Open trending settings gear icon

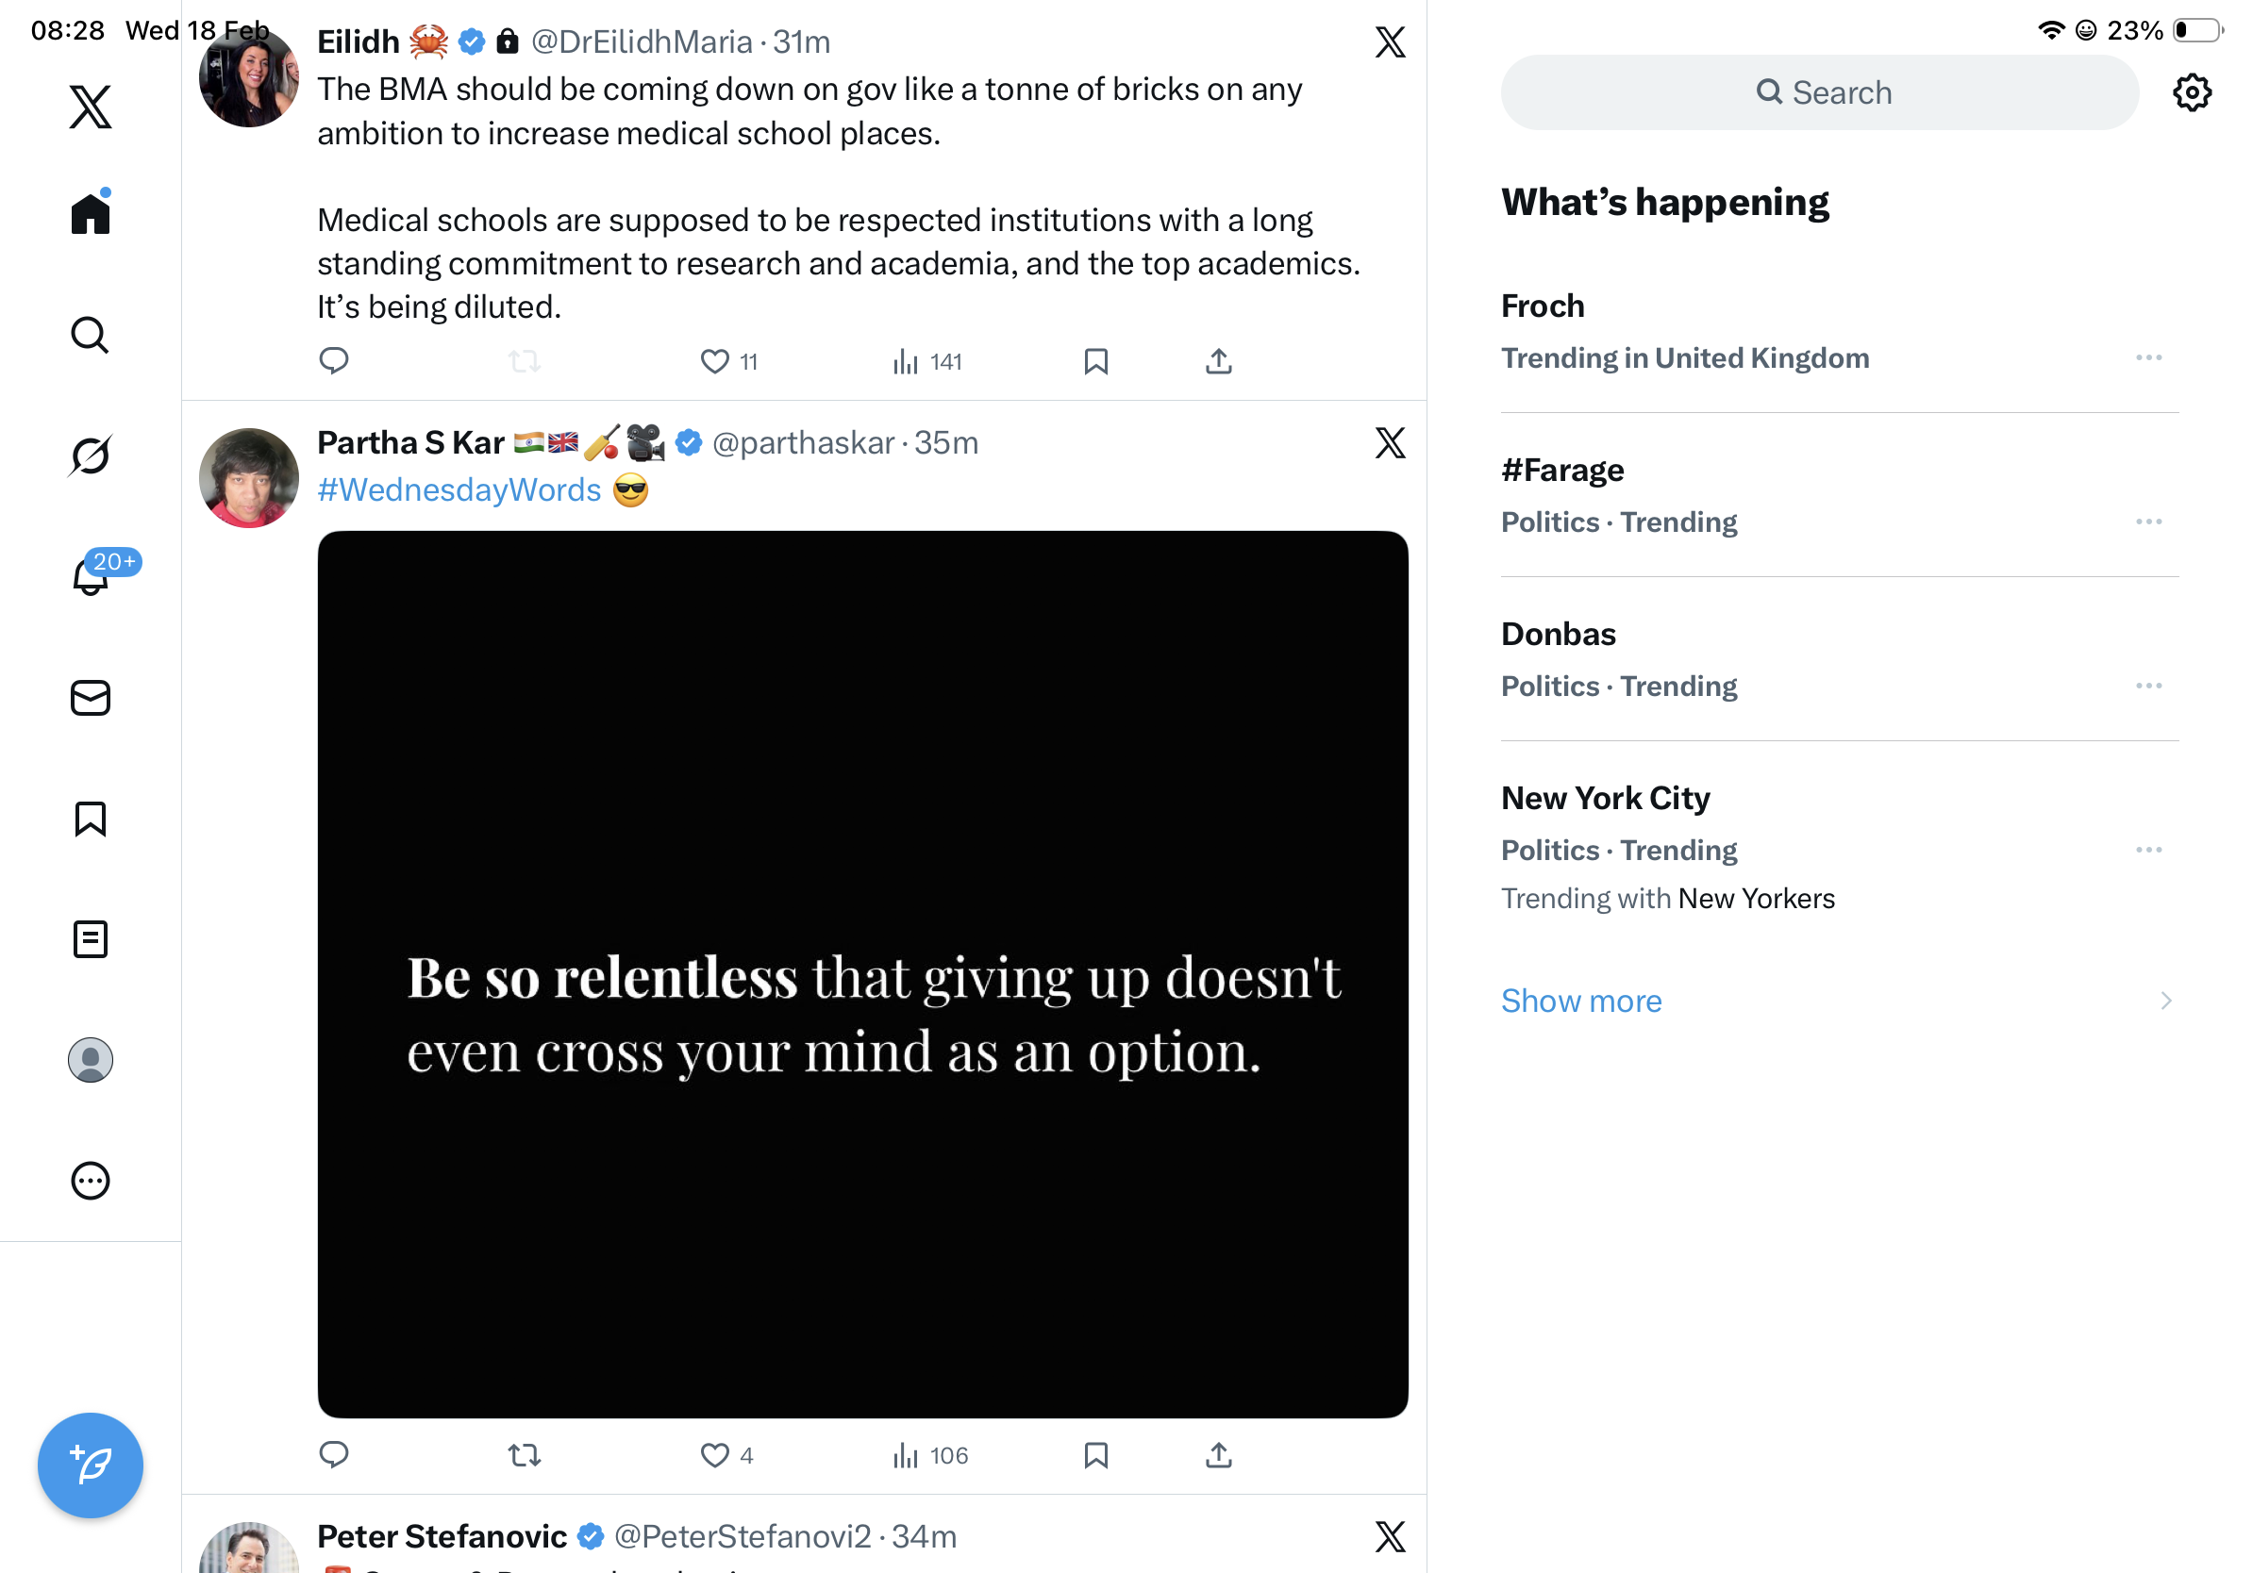[2191, 93]
